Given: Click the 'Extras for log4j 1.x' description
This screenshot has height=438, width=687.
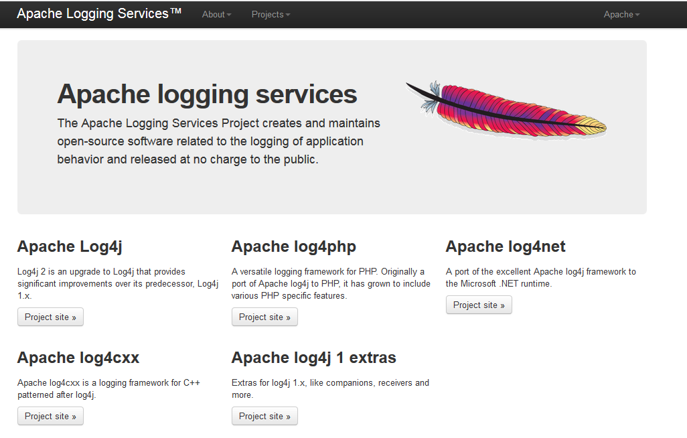Looking at the screenshot, I should [330, 389].
